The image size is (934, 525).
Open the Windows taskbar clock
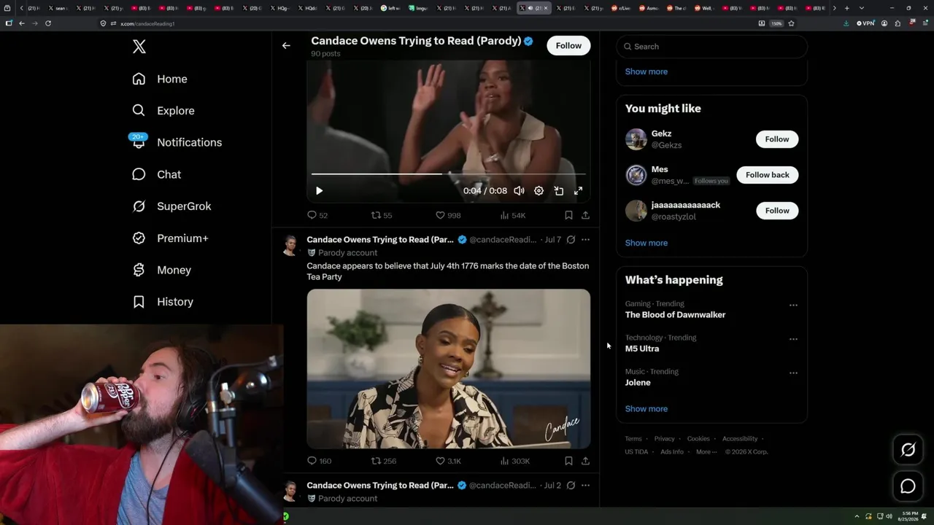(908, 516)
